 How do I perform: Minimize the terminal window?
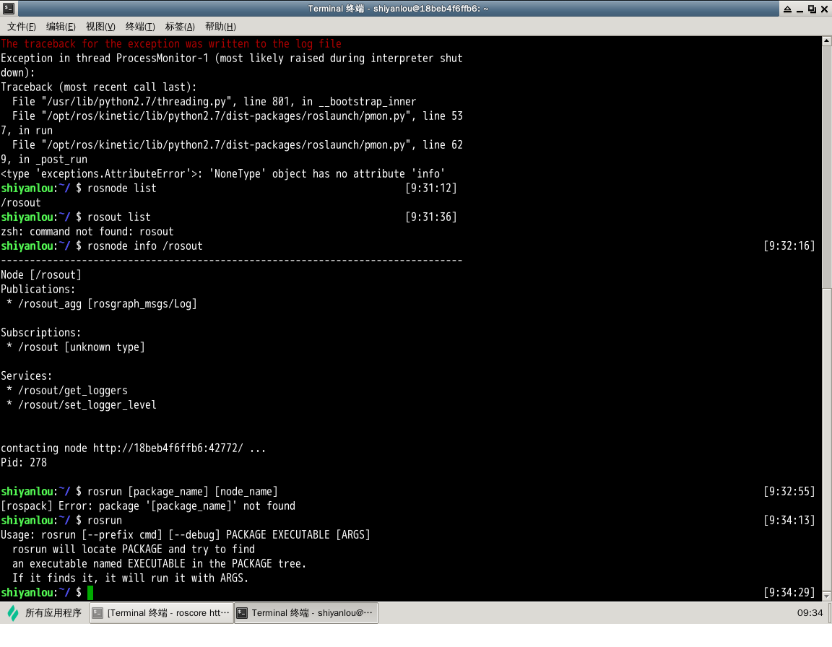coord(799,9)
